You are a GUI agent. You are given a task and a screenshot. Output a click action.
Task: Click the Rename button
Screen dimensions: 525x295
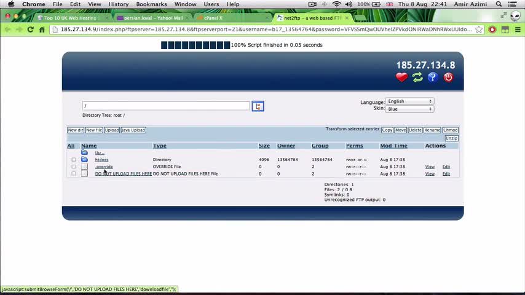432,130
